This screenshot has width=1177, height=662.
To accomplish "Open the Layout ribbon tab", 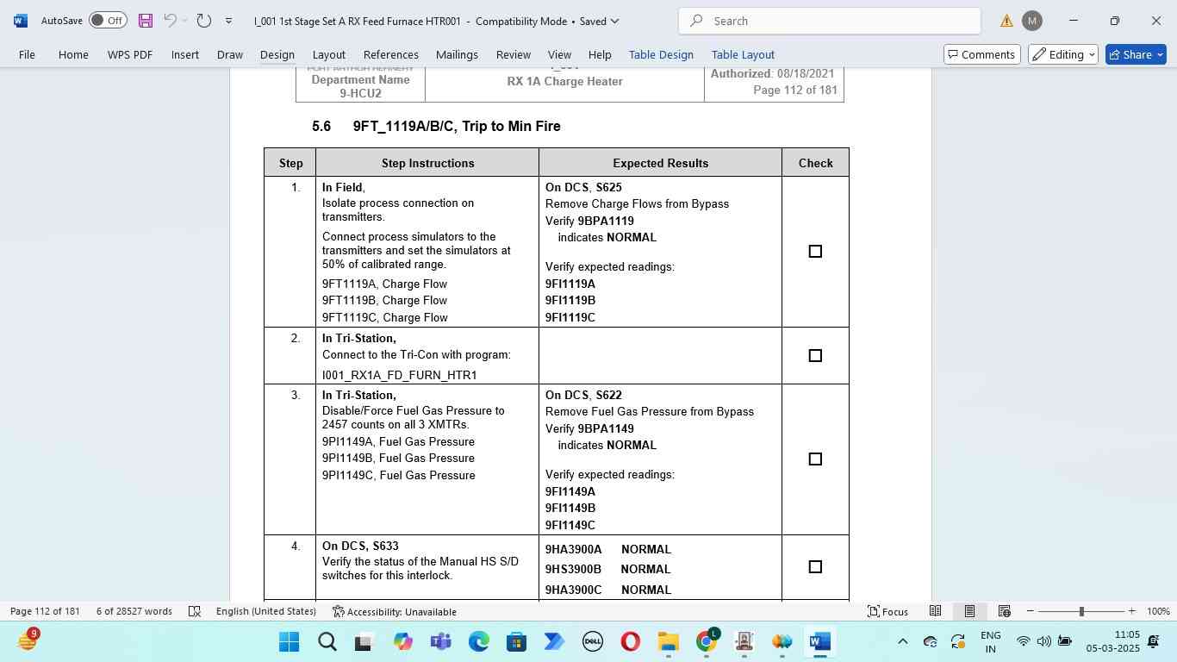I will tap(329, 54).
